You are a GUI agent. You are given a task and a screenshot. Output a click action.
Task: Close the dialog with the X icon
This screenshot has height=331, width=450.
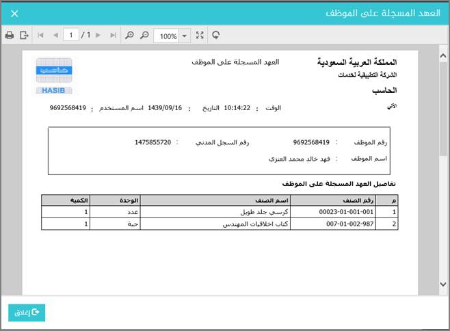tap(14, 14)
